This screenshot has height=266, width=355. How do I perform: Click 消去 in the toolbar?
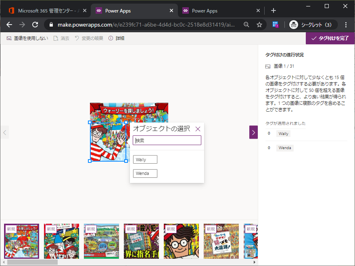[x=61, y=38]
